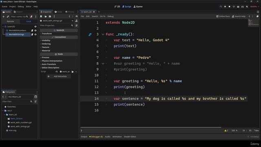Click the remote deploy icon

click(234, 7)
